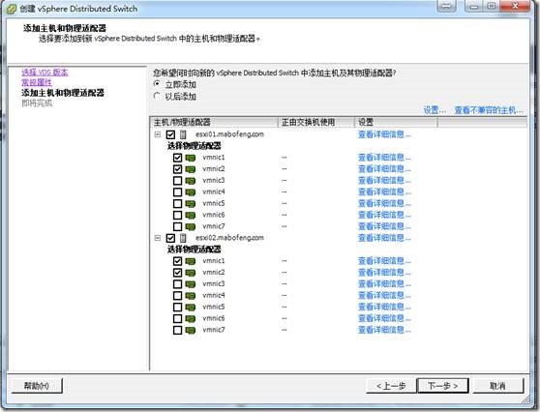The image size is (540, 412).
Task: Click vmnic1 adapter icon under esxi02
Action: [191, 261]
